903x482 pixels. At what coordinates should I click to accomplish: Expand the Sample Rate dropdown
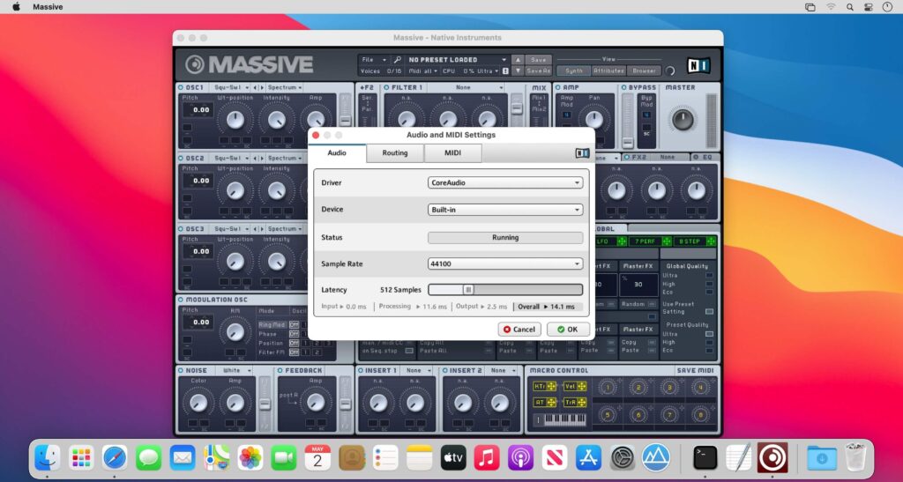coord(504,263)
